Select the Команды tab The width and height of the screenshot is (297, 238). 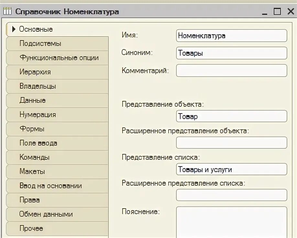click(x=57, y=157)
